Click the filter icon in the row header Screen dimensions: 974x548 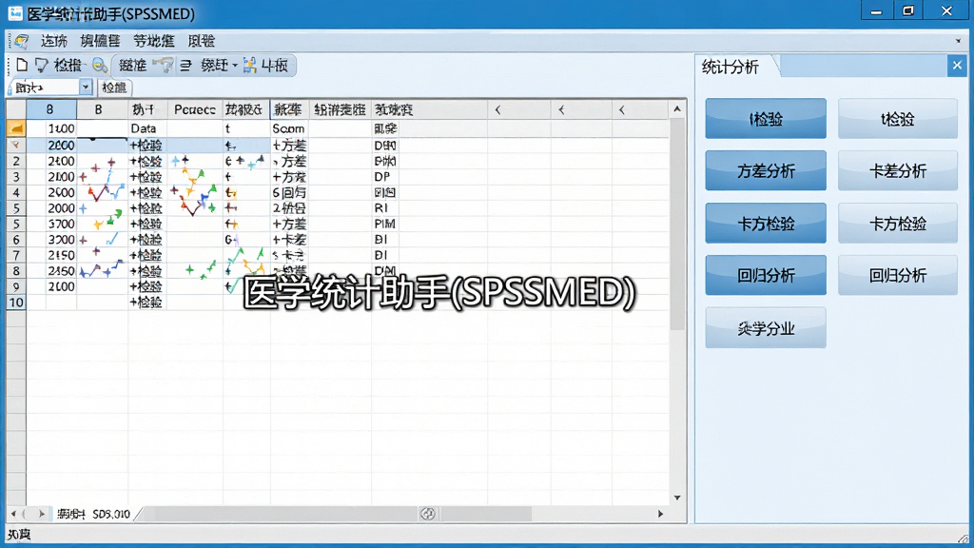[x=16, y=145]
